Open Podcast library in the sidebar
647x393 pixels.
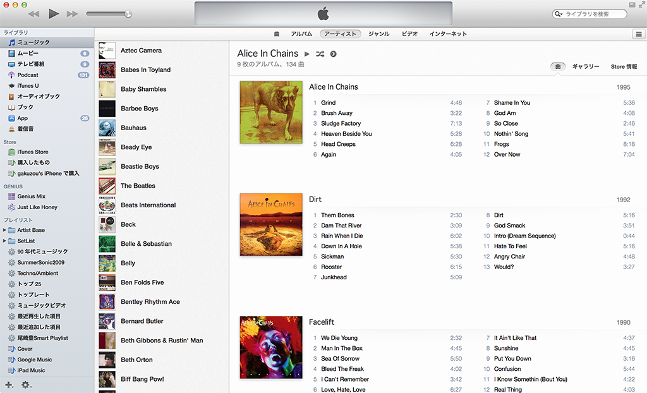click(x=47, y=75)
